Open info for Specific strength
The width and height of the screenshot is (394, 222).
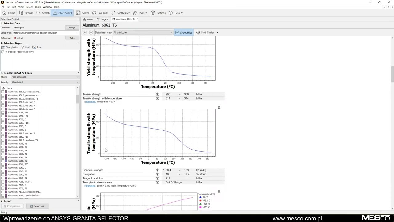click(x=157, y=170)
